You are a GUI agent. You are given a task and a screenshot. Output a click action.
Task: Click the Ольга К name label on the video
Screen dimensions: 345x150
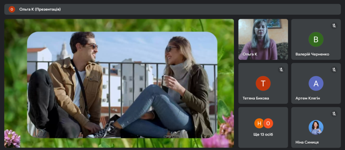250,54
